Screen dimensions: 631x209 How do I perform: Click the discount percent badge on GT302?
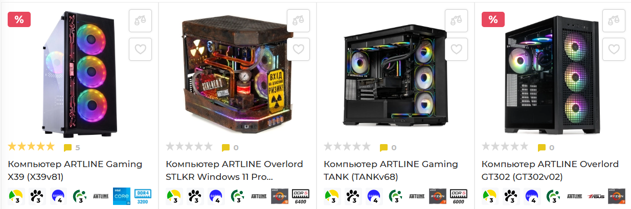(493, 19)
